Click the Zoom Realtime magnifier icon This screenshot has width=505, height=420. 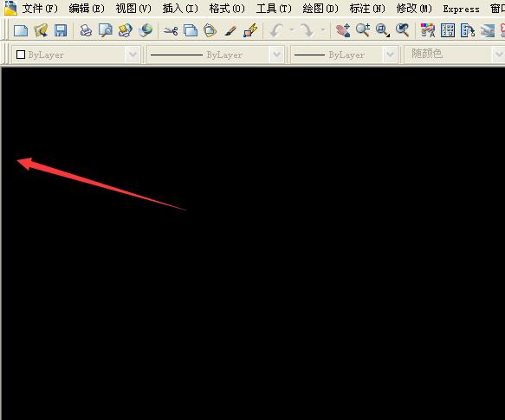[x=363, y=30]
